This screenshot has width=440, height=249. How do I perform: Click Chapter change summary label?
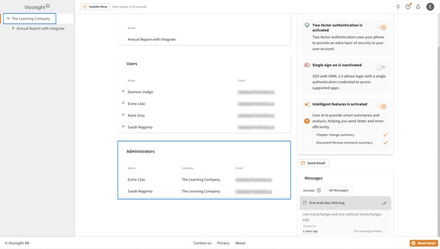335,135
